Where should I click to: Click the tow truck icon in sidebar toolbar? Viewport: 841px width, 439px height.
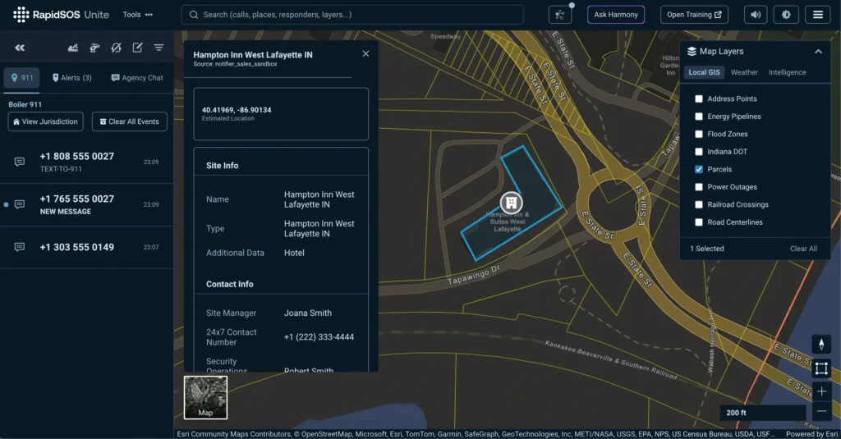point(73,48)
